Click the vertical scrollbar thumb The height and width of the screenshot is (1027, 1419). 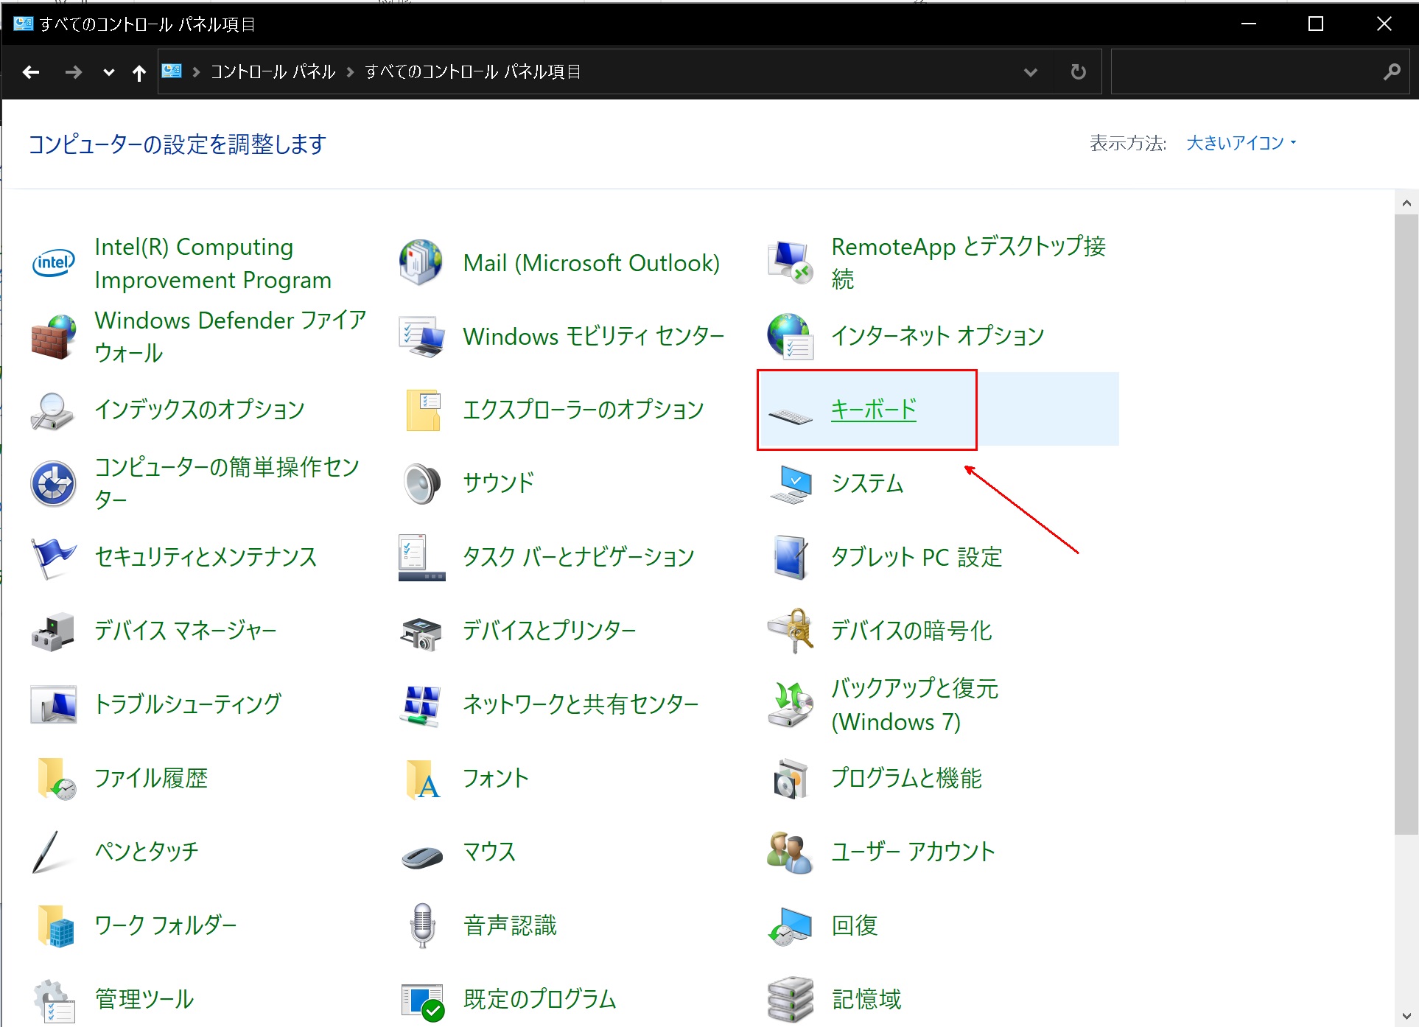point(1406,525)
